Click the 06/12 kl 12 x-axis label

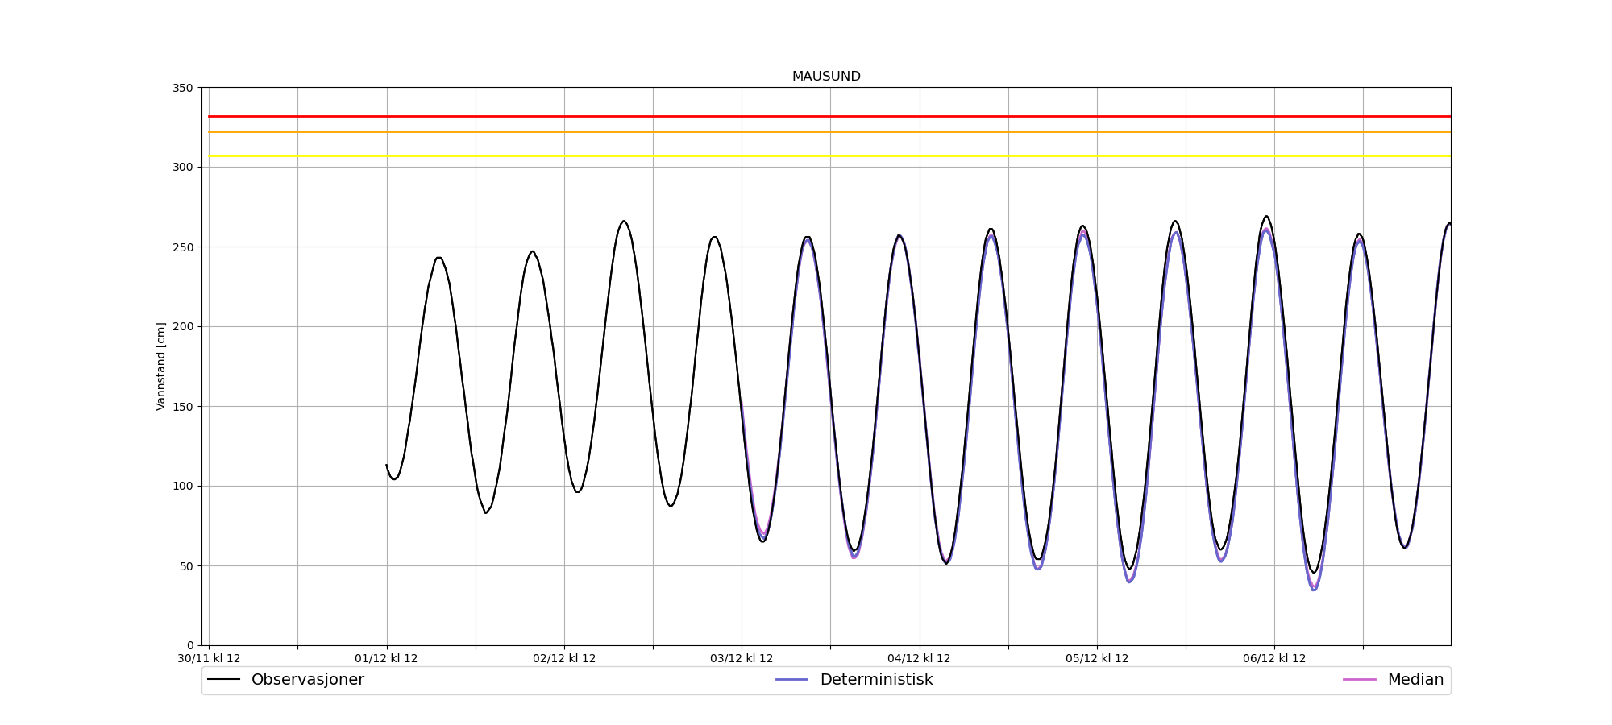click(1274, 659)
